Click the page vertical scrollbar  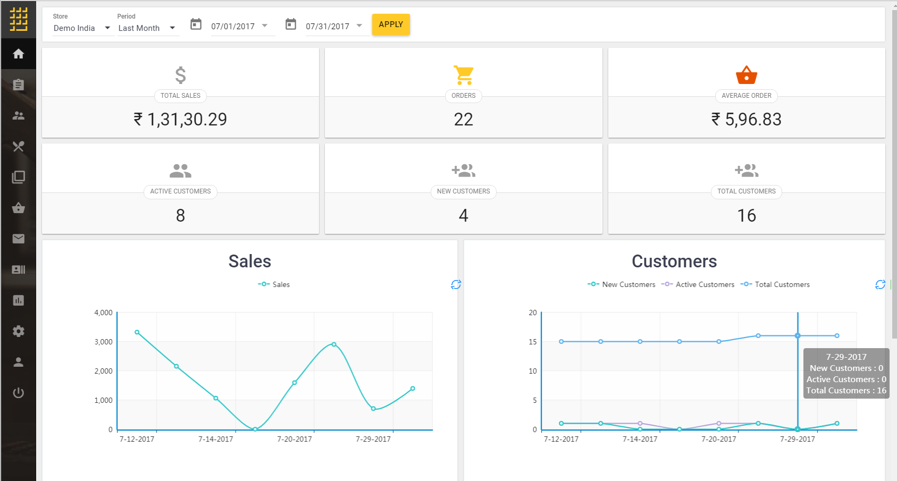click(x=894, y=175)
